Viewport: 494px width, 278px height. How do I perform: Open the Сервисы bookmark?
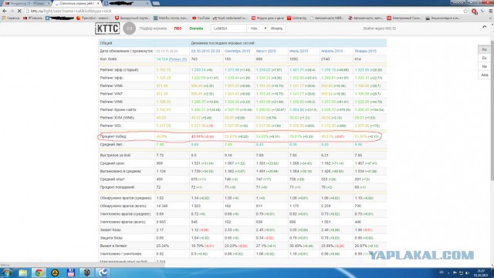click(x=11, y=18)
